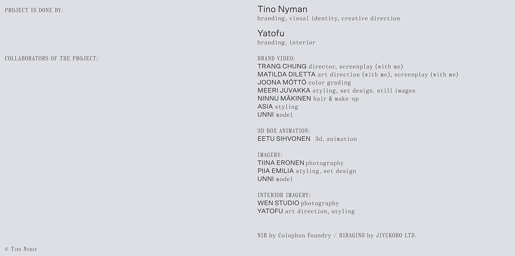
Task: Select TIINA ERONEN photography credit
Action: click(x=281, y=163)
